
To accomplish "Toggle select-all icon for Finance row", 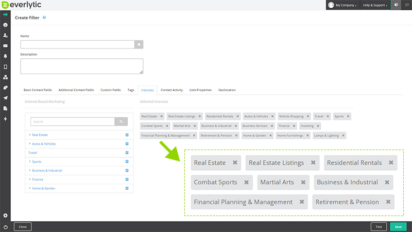I will 127,179.
